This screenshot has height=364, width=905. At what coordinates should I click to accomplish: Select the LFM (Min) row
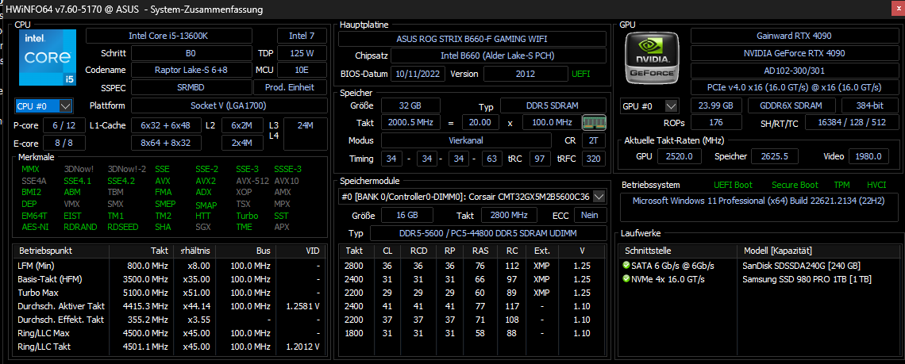click(170, 266)
